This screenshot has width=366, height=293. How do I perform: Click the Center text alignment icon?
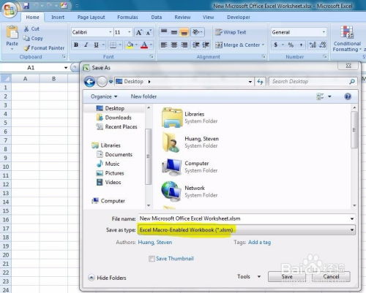point(174,45)
